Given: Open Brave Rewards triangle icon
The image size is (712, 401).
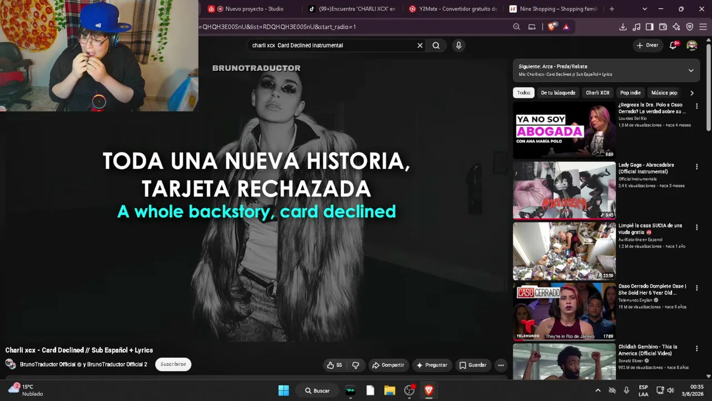Looking at the screenshot, I should coord(566,27).
